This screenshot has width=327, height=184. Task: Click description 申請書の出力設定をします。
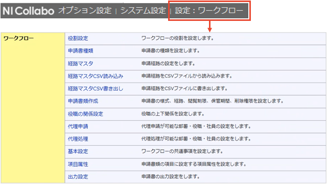[170, 177]
